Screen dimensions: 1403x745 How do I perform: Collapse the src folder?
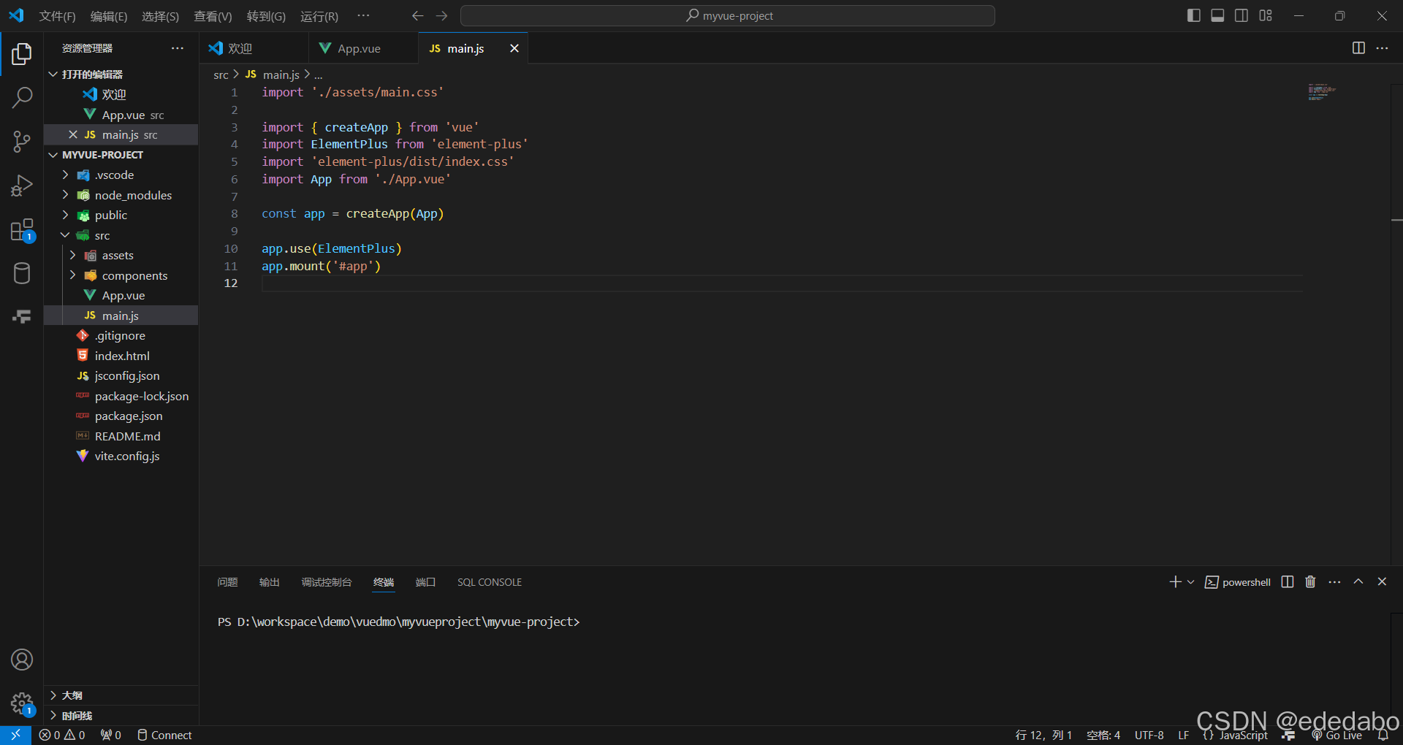point(65,235)
